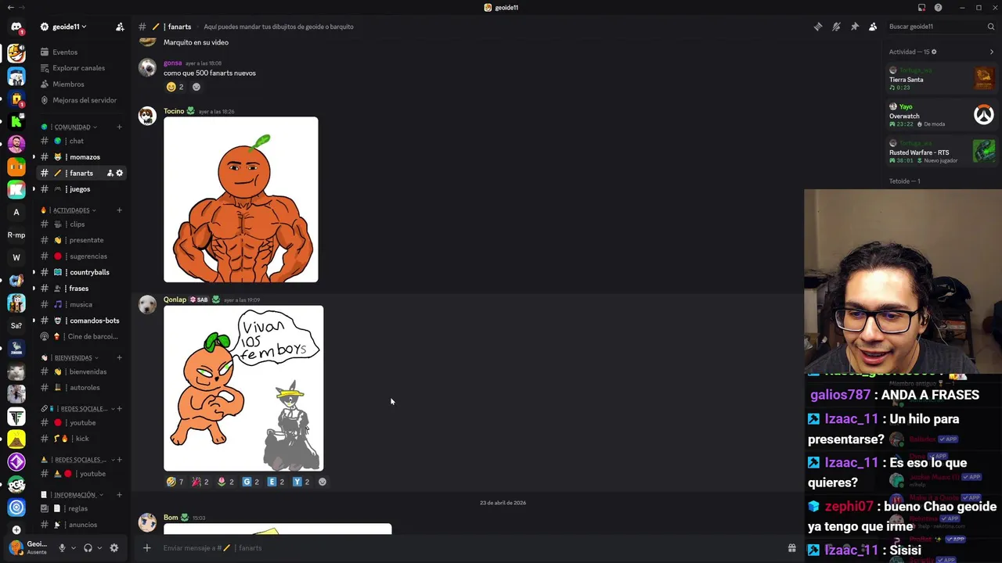1002x563 pixels.
Task: Open the bienvenidas channel
Action: (81, 371)
